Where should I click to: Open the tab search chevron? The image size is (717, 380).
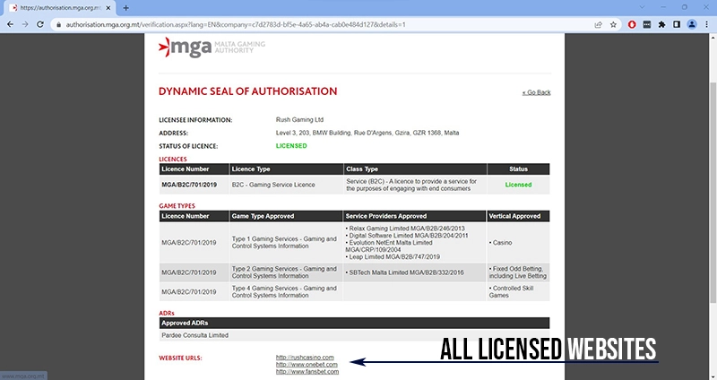click(x=642, y=7)
